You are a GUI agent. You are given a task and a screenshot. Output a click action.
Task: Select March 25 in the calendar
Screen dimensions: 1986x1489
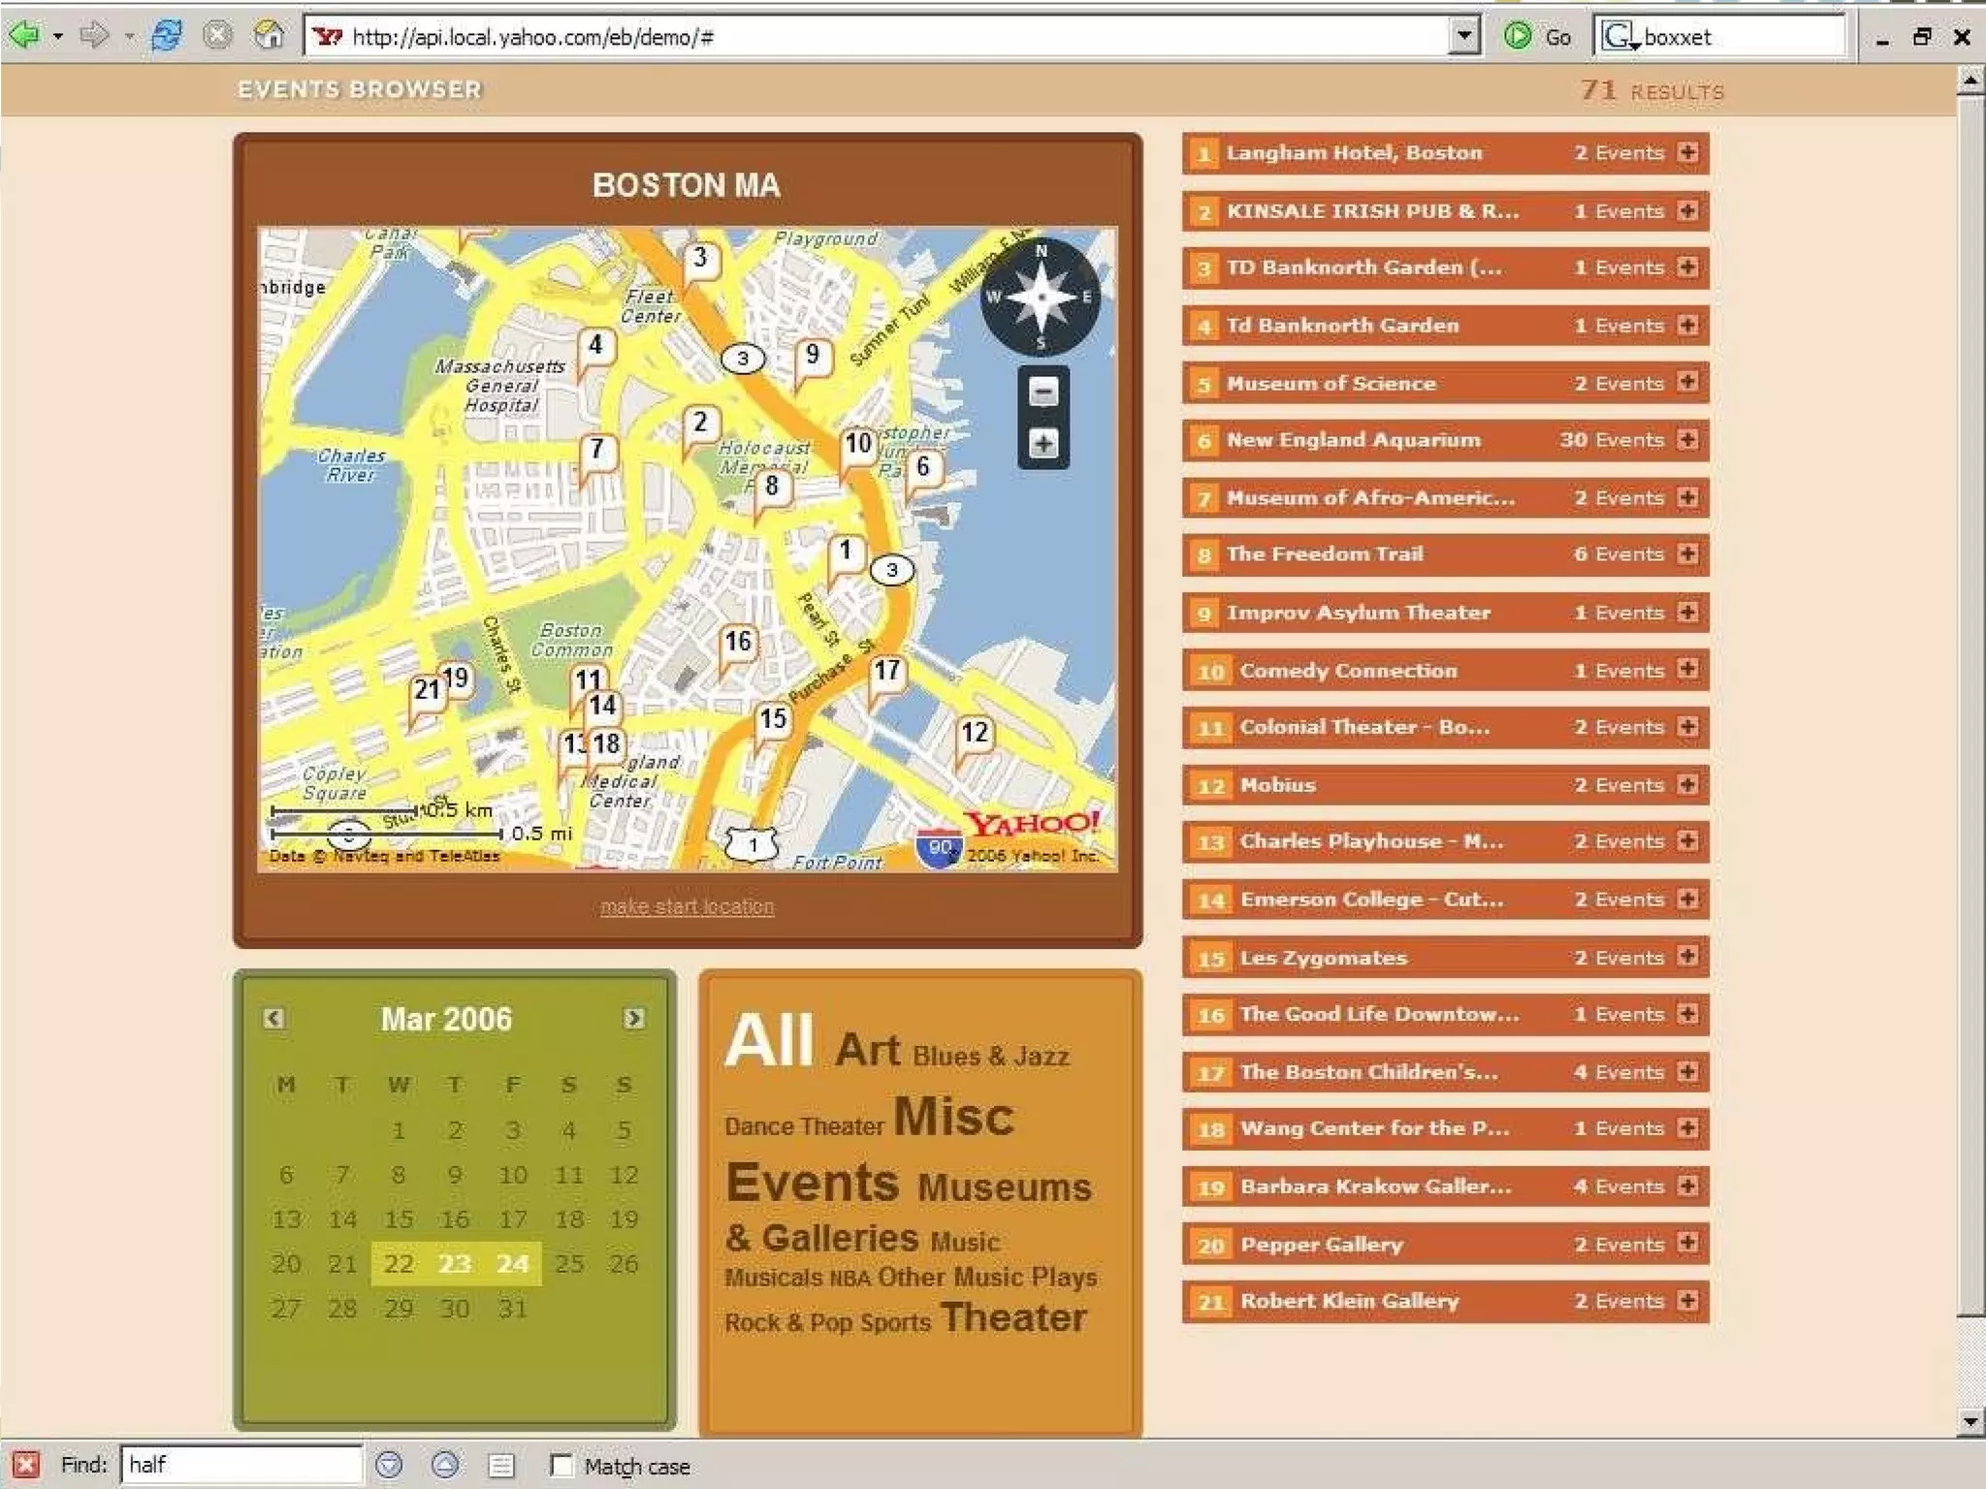(569, 1263)
